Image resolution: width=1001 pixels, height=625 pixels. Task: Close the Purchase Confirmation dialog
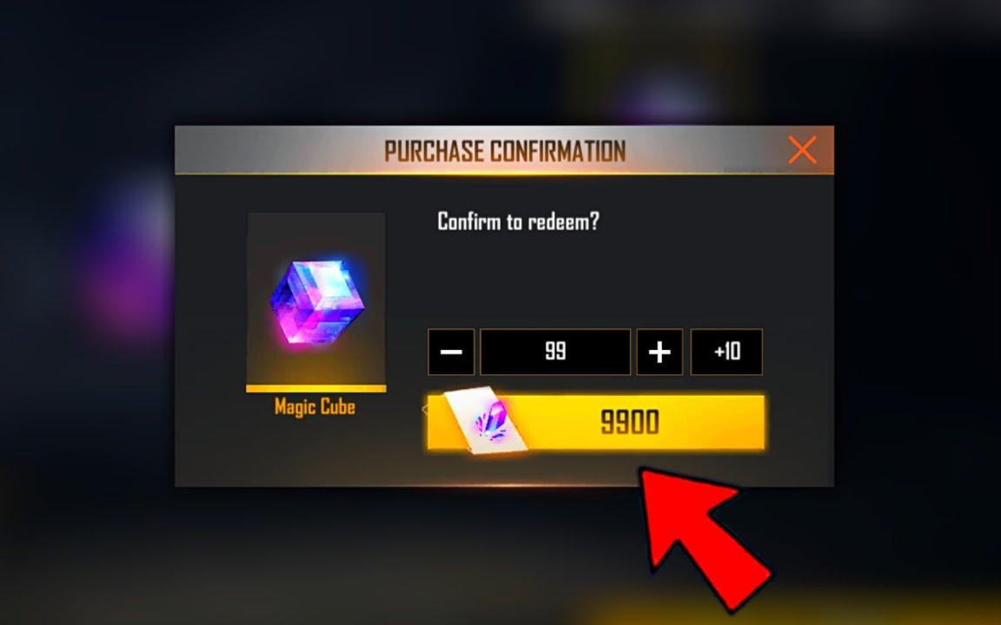click(802, 150)
